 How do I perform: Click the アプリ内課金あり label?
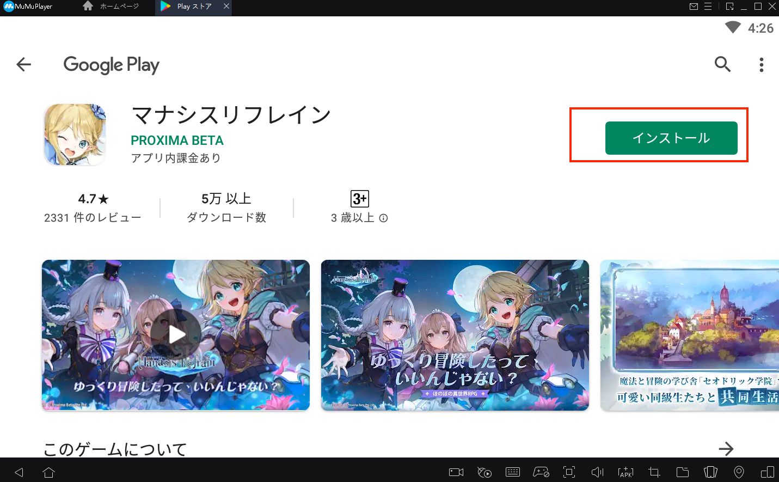[x=176, y=158]
